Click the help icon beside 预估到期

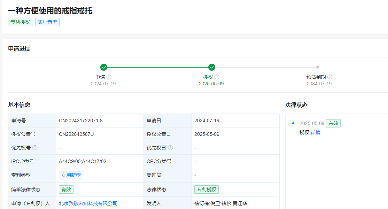[329, 77]
